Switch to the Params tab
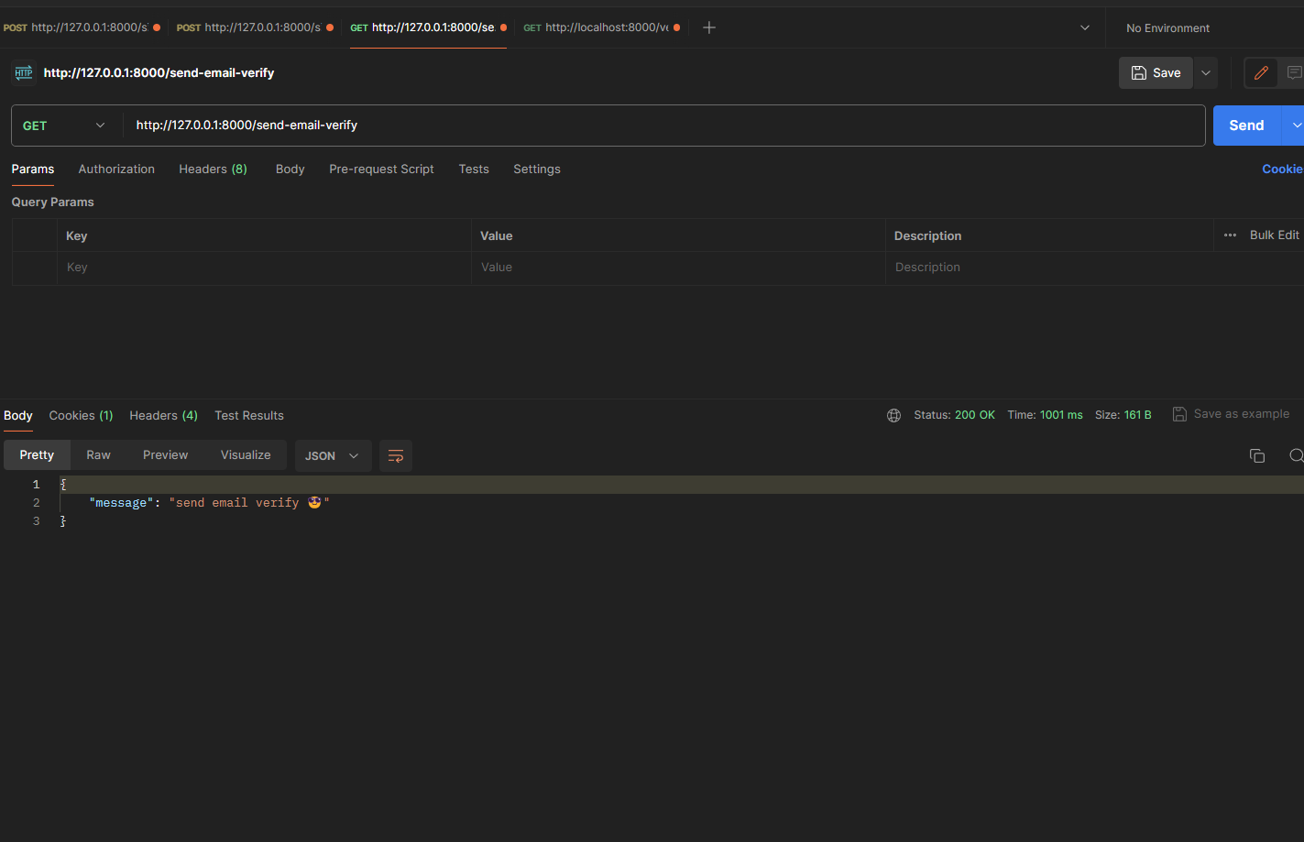This screenshot has width=1304, height=842. point(33,169)
